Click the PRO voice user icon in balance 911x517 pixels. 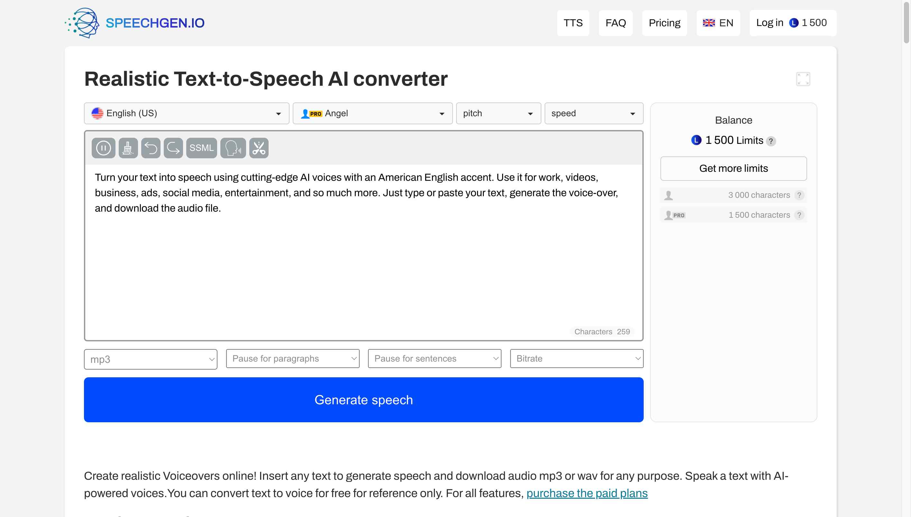pos(675,215)
